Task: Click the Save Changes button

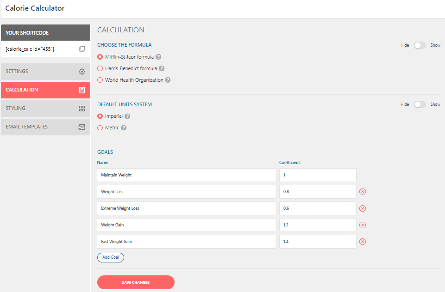Action: pyautogui.click(x=136, y=282)
